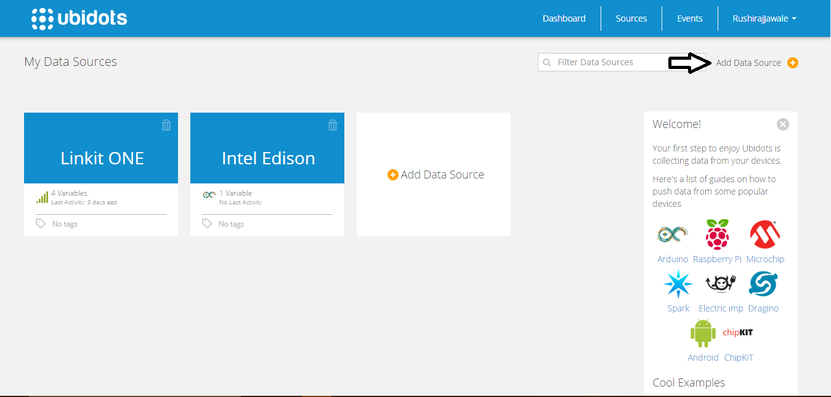Click the 'Welcome!' heading

677,124
